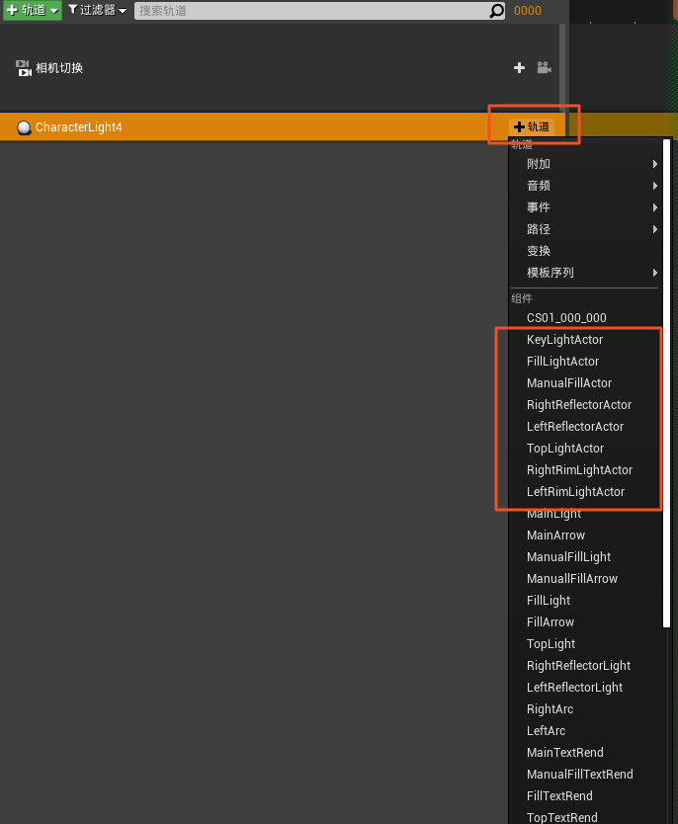678x824 pixels.
Task: Click the search tracks input field
Action: 311,11
